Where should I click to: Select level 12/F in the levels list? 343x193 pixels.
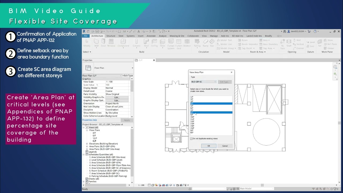click(x=192, y=121)
